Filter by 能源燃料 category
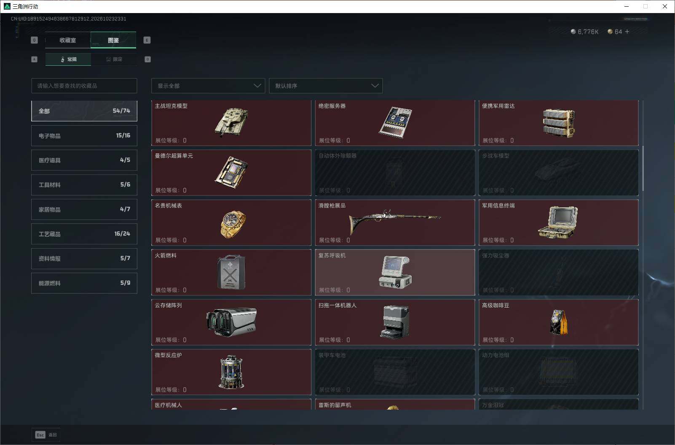Viewport: 675px width, 445px height. coord(84,283)
